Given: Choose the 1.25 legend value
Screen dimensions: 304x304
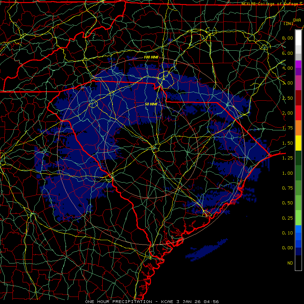Looking at the screenshot, I should tap(287, 158).
